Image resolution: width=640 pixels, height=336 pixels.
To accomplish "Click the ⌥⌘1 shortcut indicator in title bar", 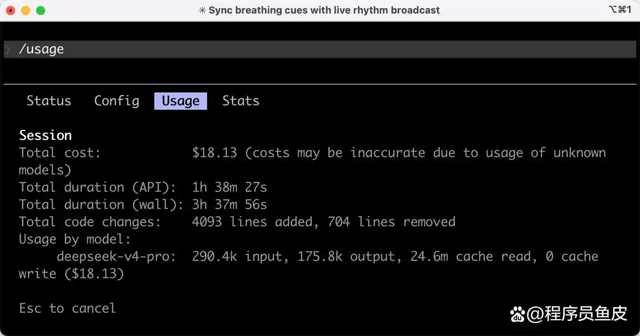I will 620,9.
